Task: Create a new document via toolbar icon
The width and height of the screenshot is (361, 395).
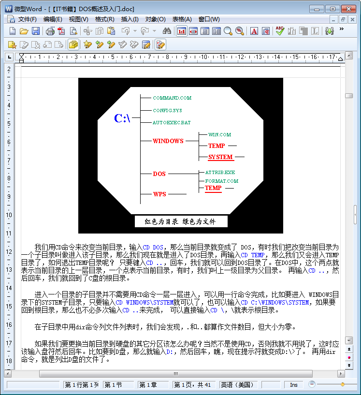Action: [x=13, y=31]
